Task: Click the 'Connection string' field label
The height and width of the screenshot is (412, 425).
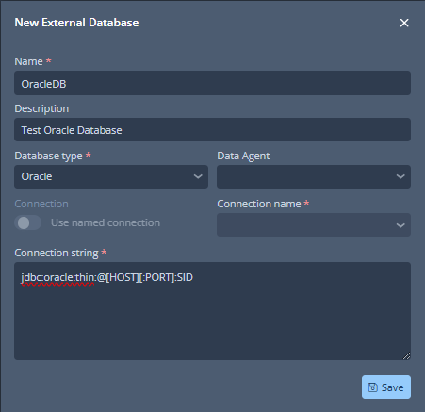Action: (57, 253)
